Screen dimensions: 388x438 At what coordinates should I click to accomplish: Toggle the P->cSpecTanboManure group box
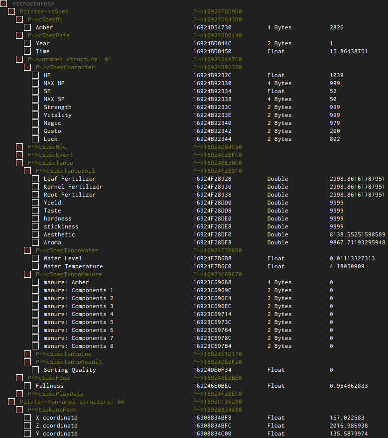point(27,274)
